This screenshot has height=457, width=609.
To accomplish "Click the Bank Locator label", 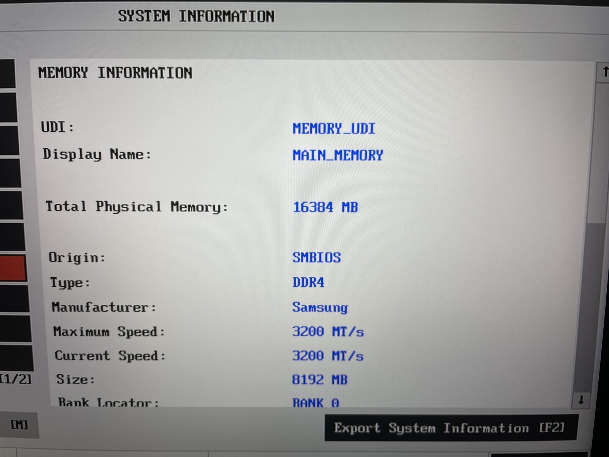I will click(x=108, y=402).
